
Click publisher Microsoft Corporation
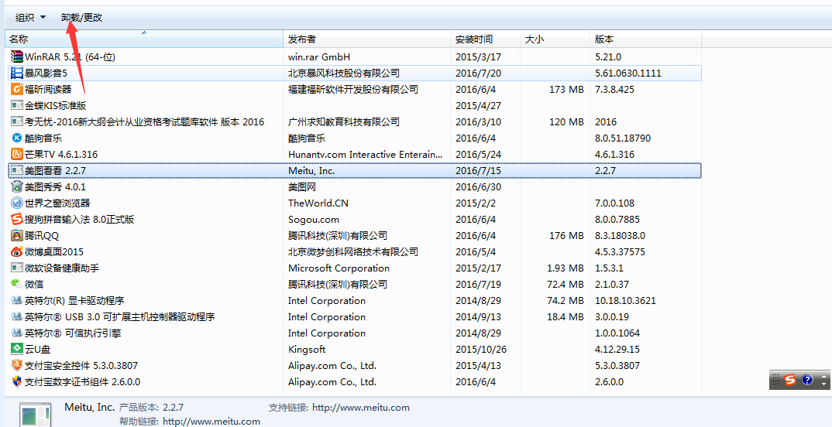pos(339,268)
